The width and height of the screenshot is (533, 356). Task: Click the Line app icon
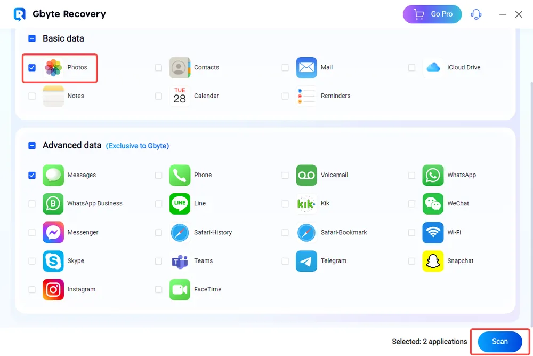(x=180, y=203)
